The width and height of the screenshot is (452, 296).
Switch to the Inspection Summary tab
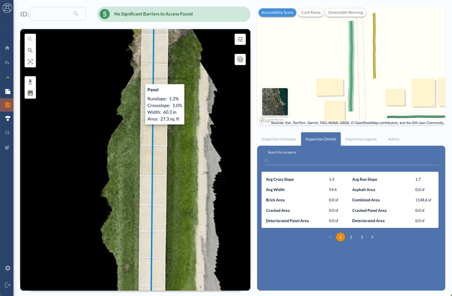[279, 139]
